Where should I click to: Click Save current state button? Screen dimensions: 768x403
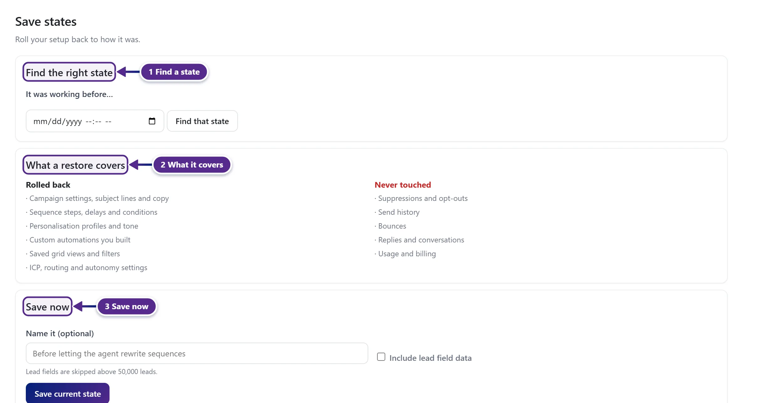tap(68, 394)
